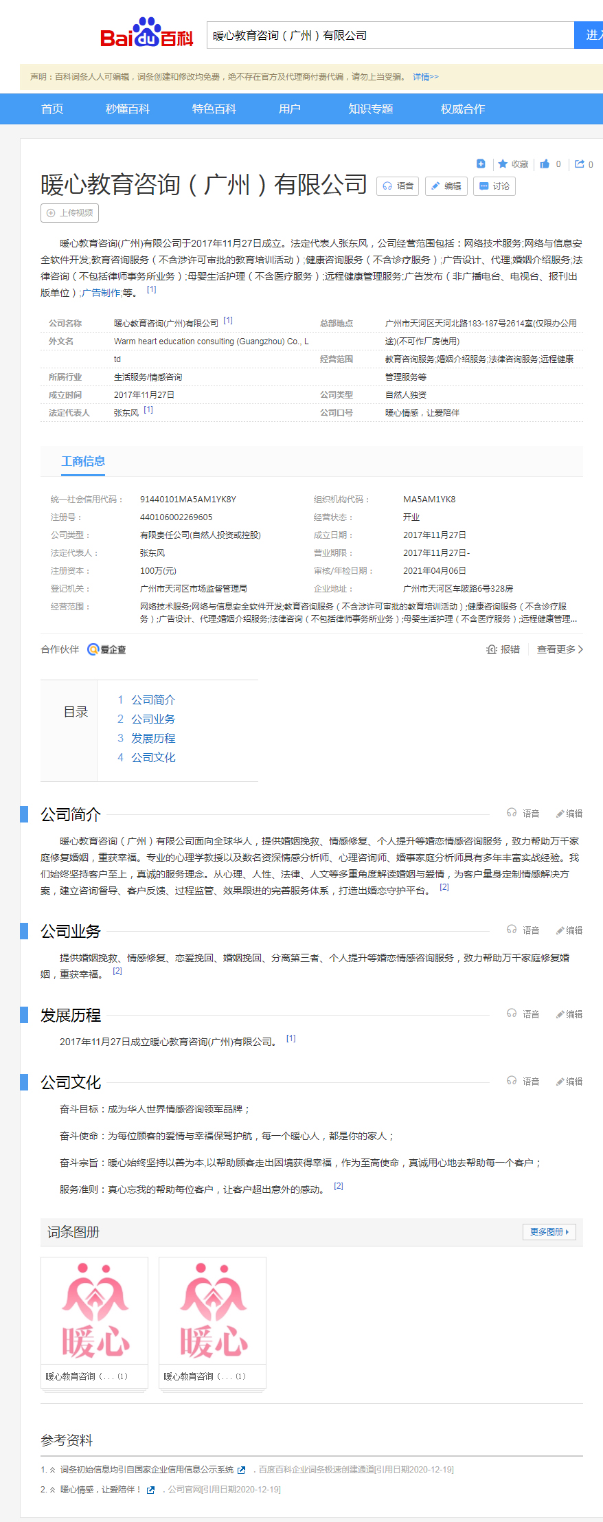Screen dimensions: 603x1522
Task: Click 编辑 next to 公司业务 section
Action: [x=569, y=930]
